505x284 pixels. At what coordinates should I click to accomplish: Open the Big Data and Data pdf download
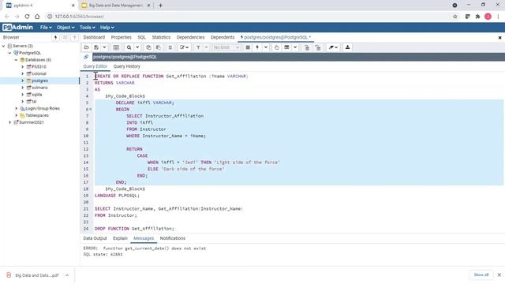click(33, 275)
